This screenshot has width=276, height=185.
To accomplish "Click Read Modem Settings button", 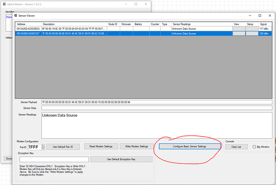I will point(101,146).
